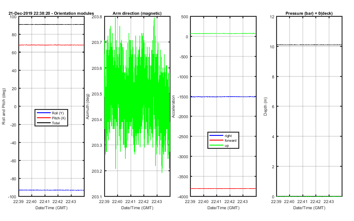
Task: Click the 500 acceleration tick label
Action: click(185, 17)
